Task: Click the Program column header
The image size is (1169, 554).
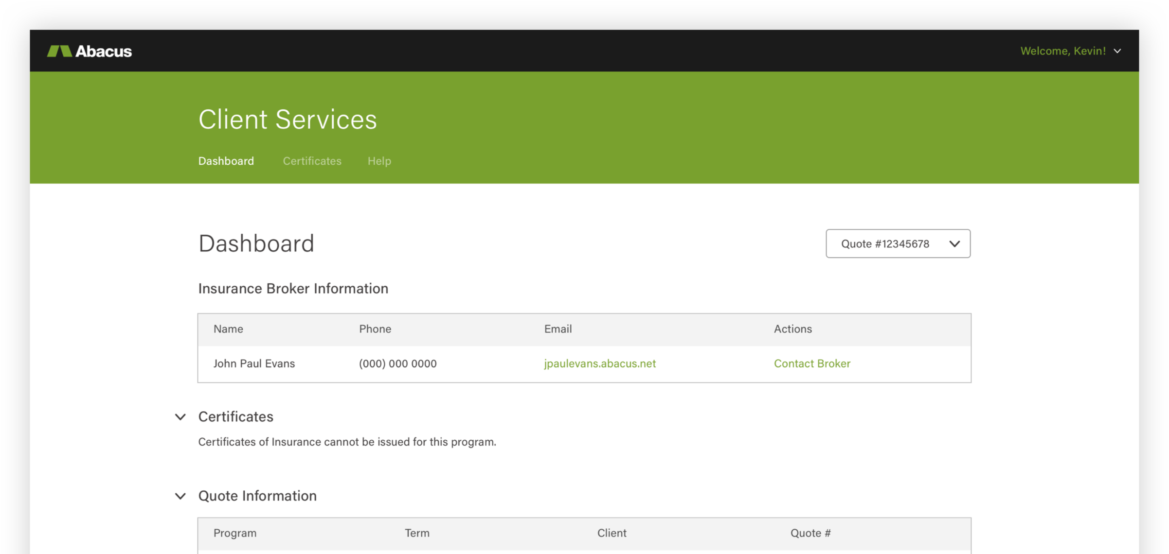Action: click(234, 533)
